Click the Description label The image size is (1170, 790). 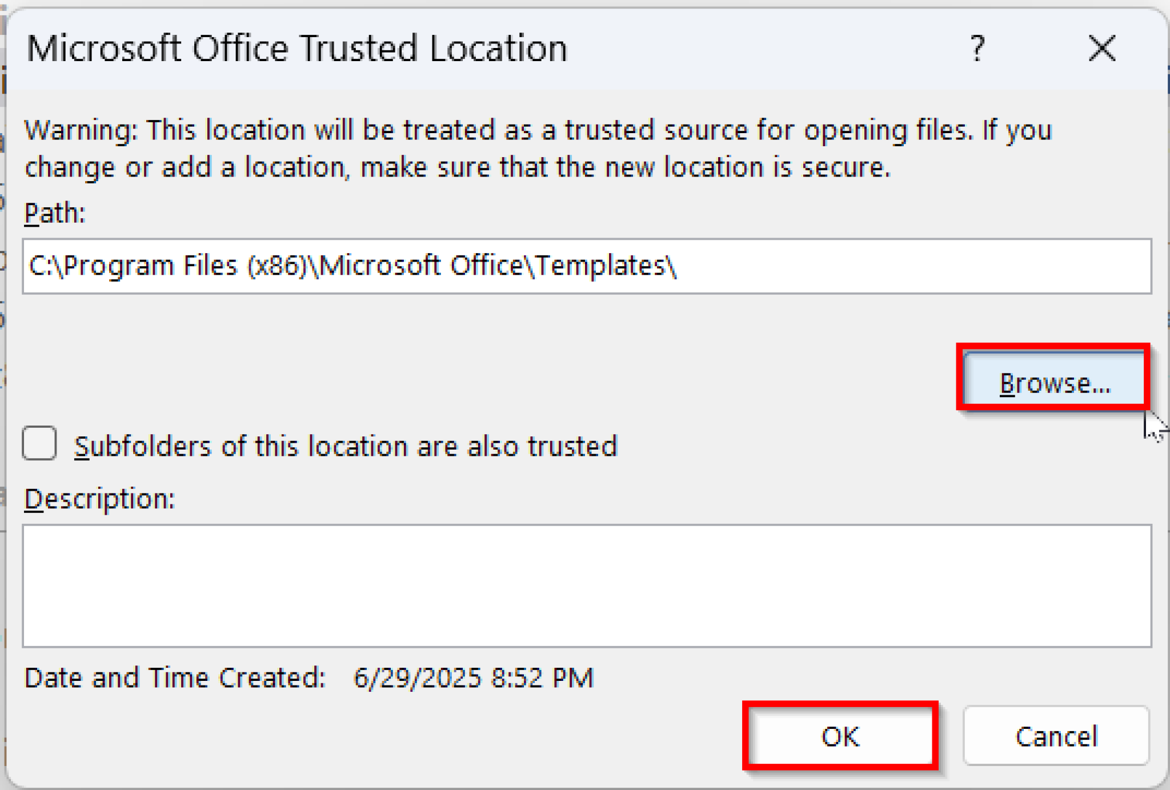tap(100, 498)
